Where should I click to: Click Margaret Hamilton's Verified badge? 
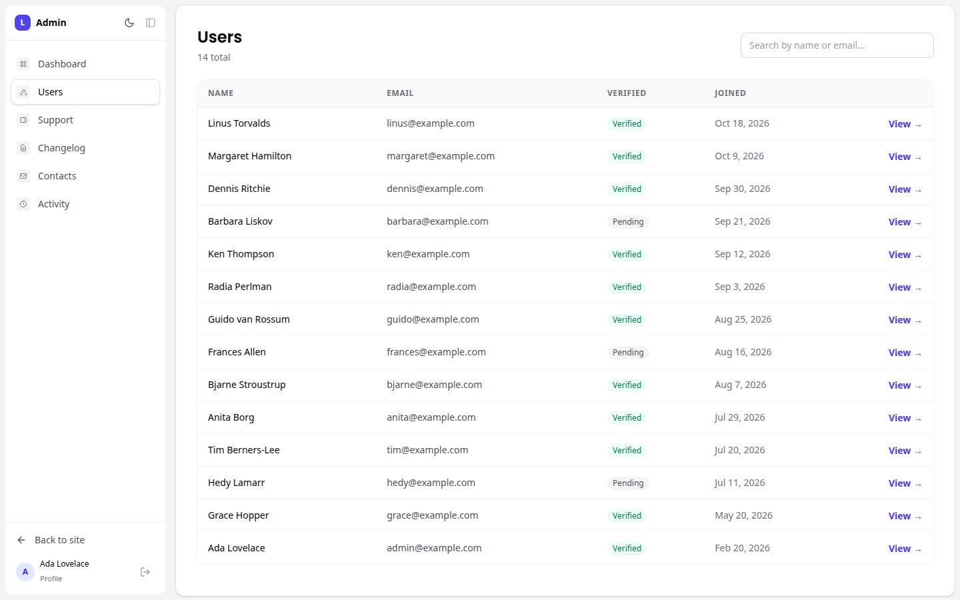coord(627,157)
